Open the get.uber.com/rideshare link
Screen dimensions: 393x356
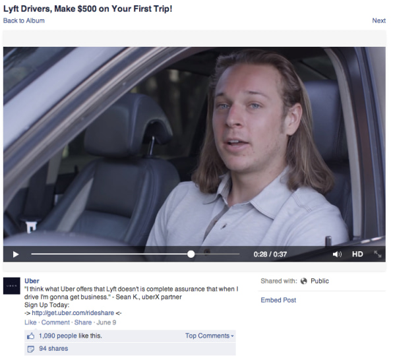pyautogui.click(x=73, y=313)
